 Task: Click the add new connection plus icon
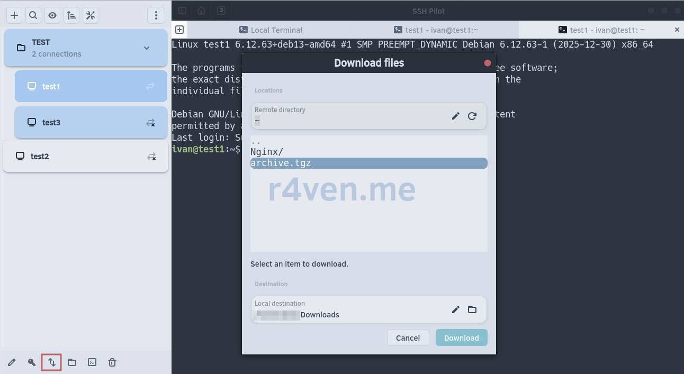click(14, 15)
